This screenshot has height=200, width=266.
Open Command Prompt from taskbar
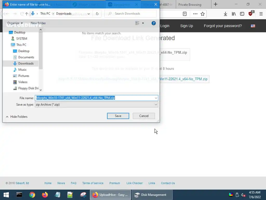(19, 195)
